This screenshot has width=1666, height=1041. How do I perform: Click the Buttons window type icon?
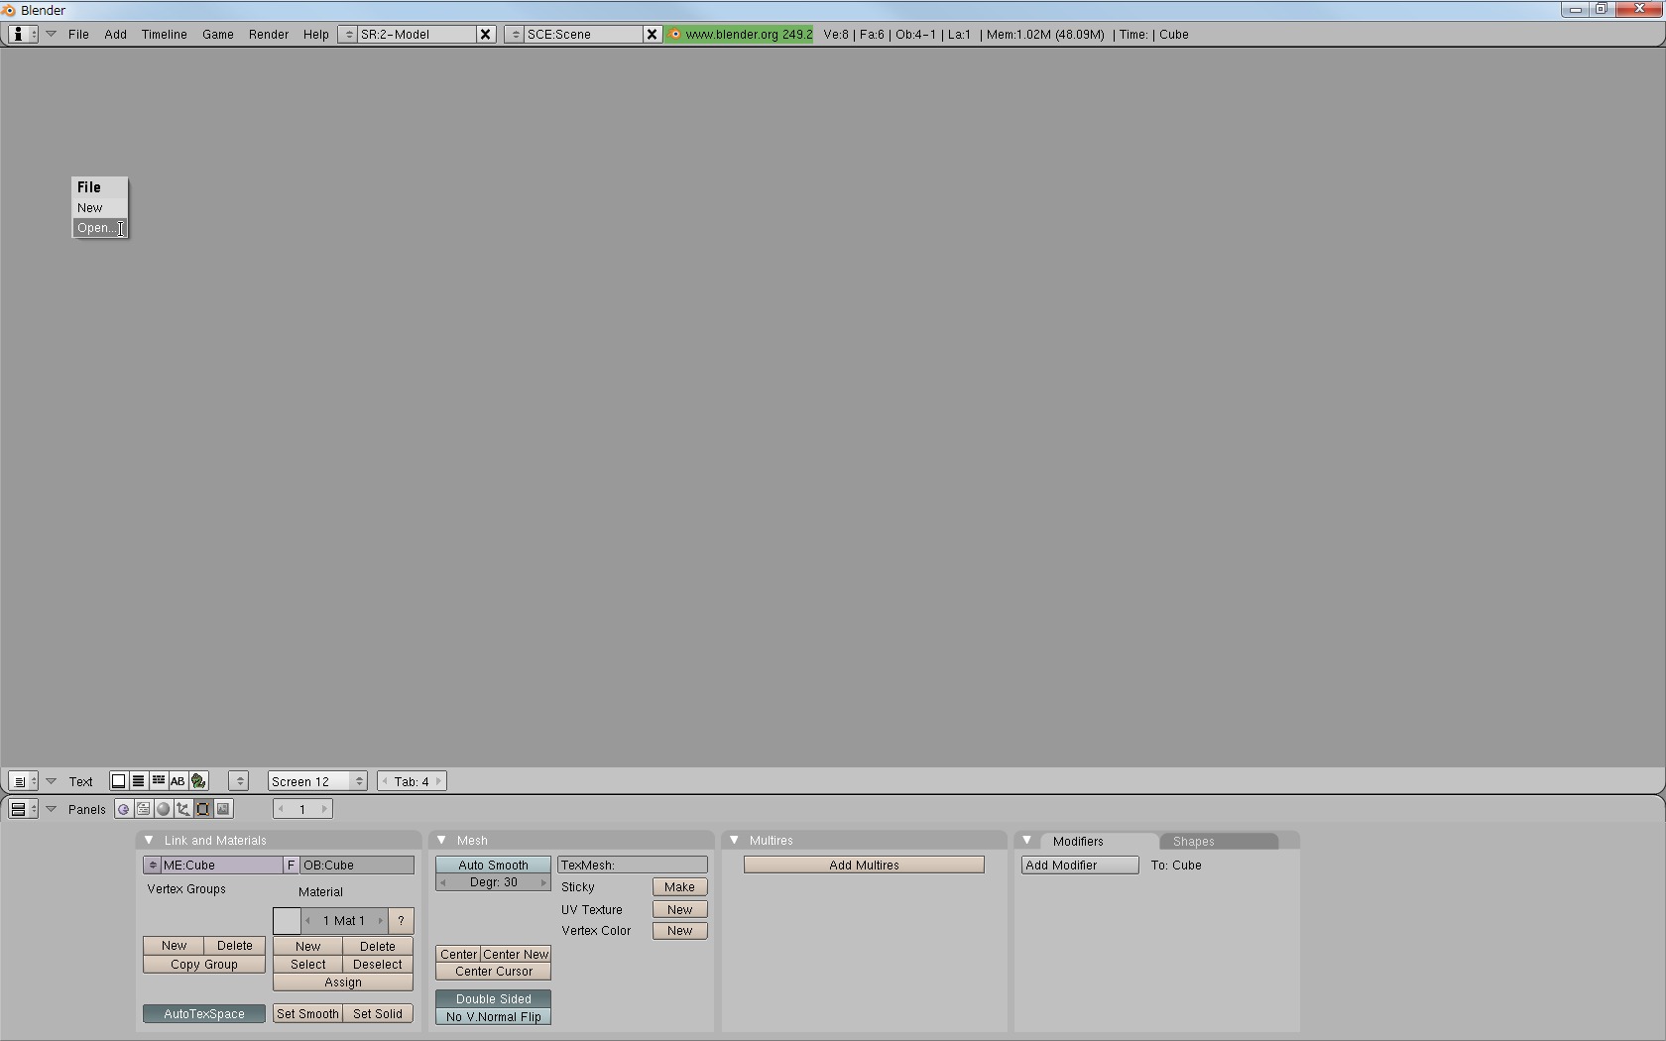click(x=23, y=809)
